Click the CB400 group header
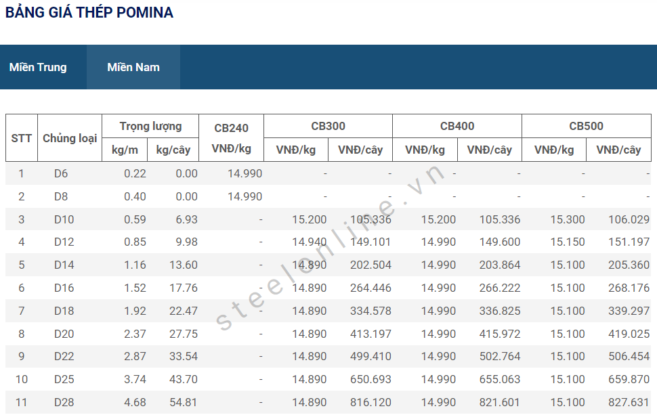The width and height of the screenshot is (657, 415). [x=457, y=126]
